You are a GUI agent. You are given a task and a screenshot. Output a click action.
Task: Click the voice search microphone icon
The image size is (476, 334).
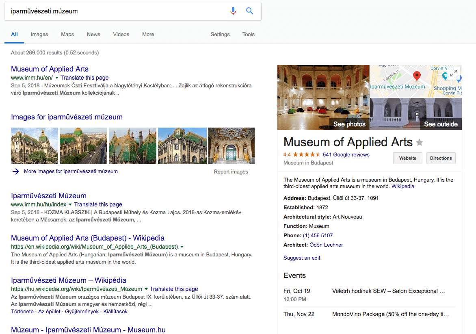point(233,11)
